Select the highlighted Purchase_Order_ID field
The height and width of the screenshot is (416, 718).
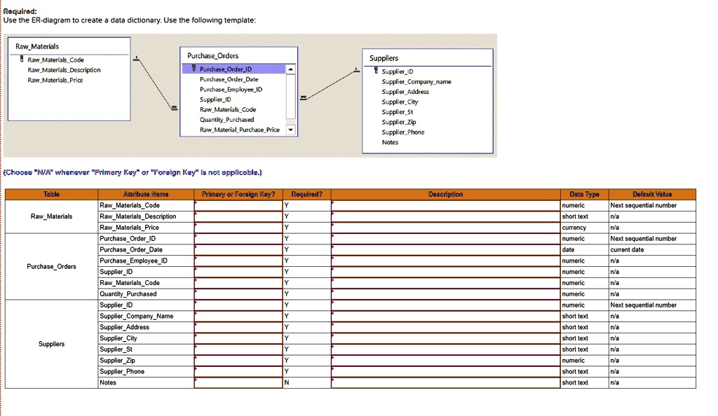[x=231, y=67]
